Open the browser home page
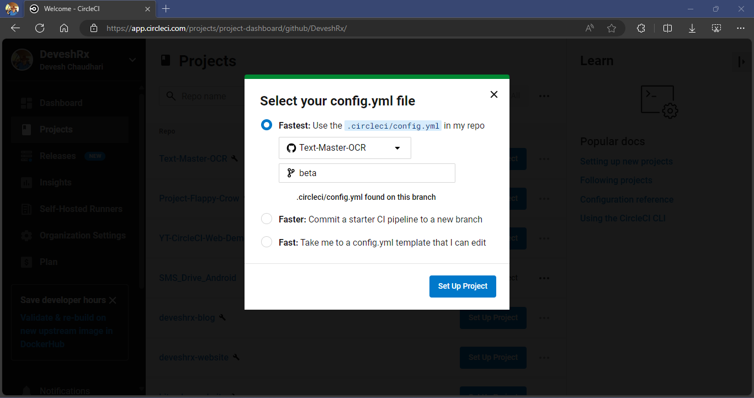The width and height of the screenshot is (754, 398). click(x=64, y=28)
